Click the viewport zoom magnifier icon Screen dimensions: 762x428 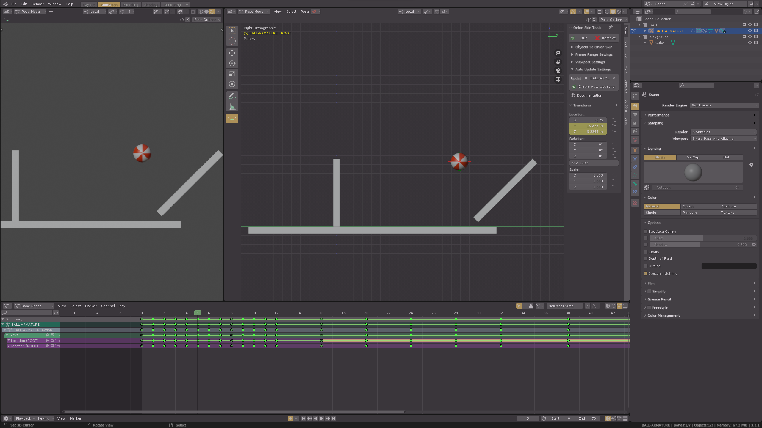click(x=558, y=53)
